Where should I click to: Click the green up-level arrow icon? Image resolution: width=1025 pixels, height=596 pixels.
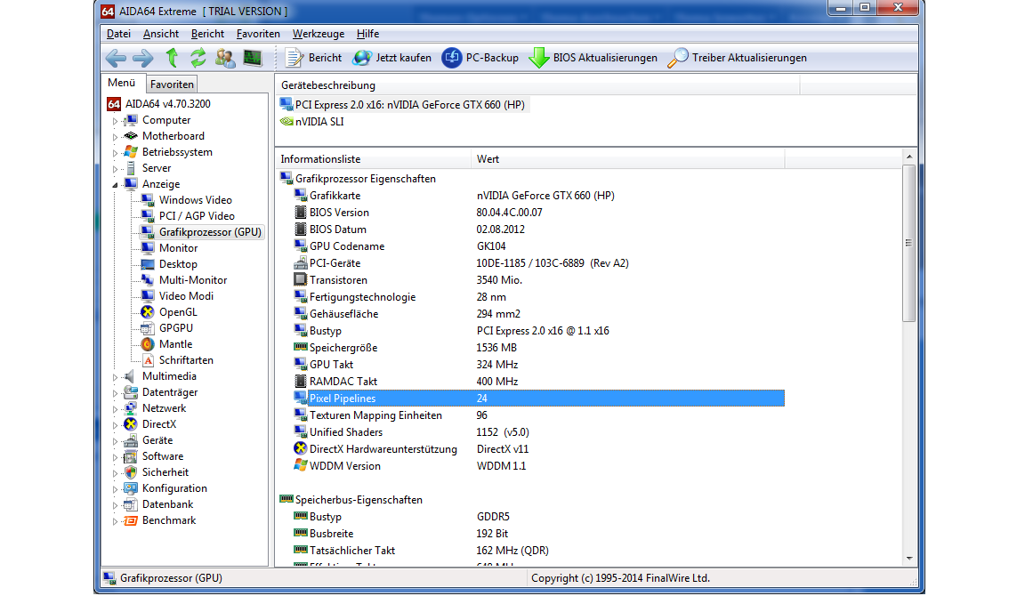pos(172,58)
